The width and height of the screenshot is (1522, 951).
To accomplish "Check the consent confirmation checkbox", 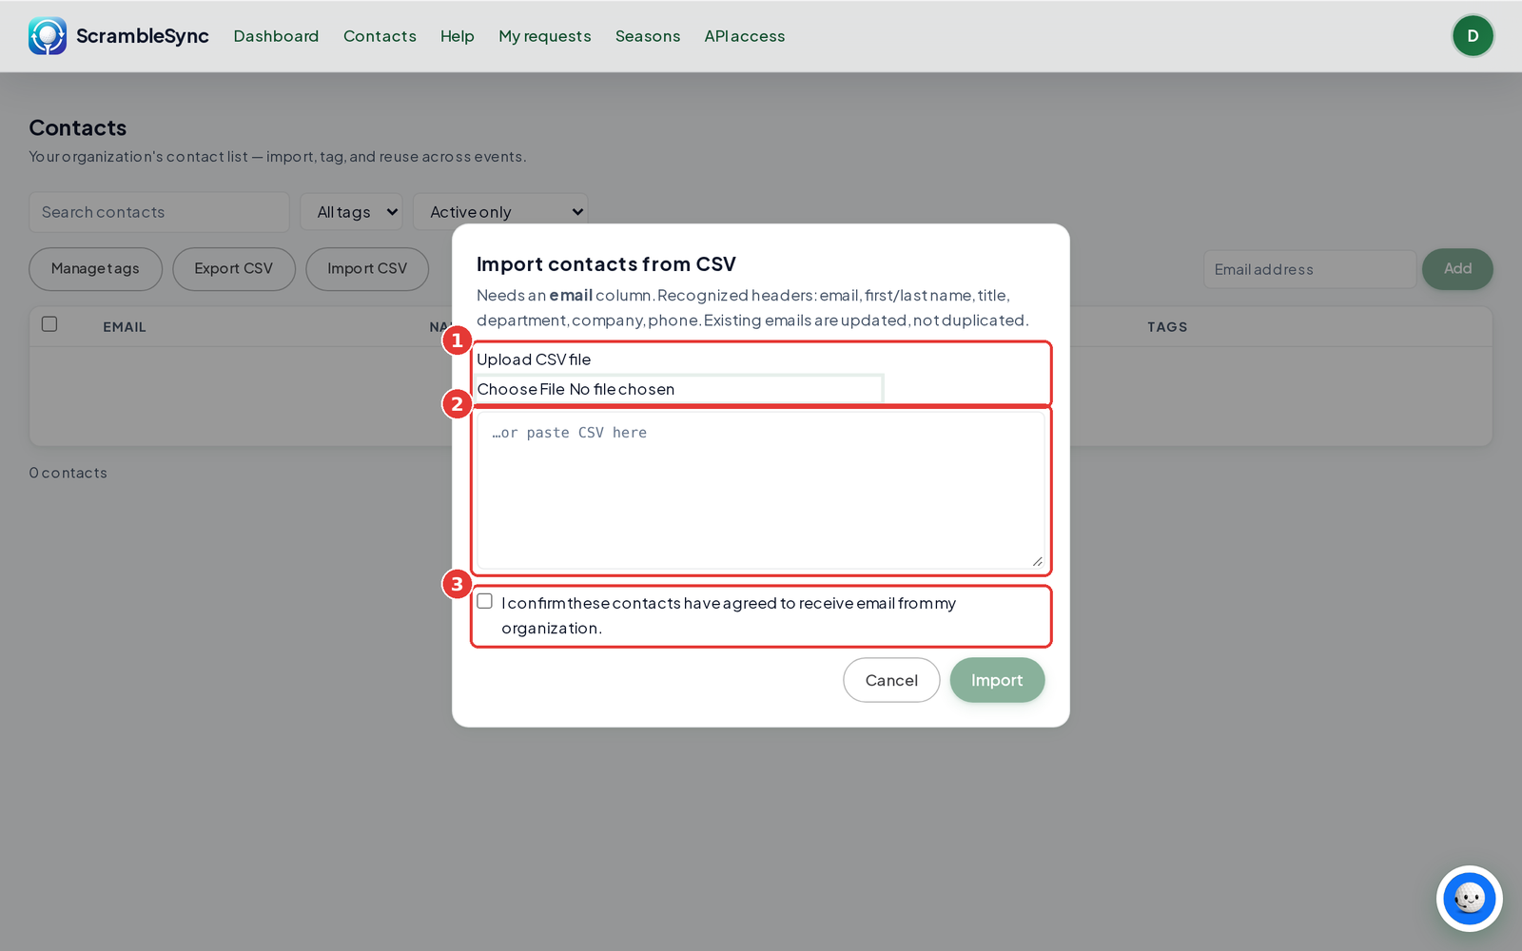I will click(x=485, y=601).
